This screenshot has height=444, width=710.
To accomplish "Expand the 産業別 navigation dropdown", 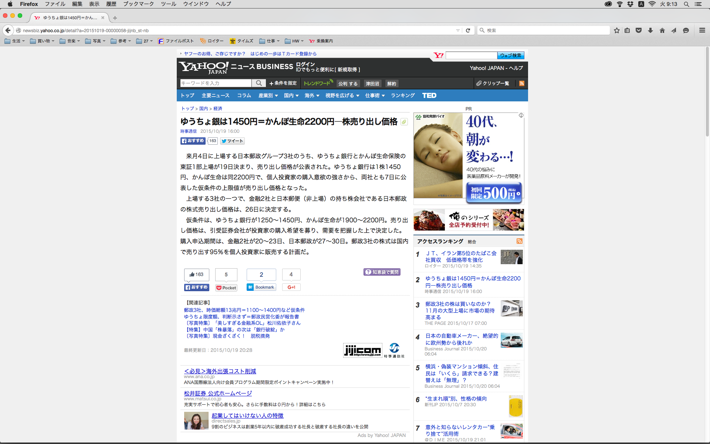I will (268, 95).
